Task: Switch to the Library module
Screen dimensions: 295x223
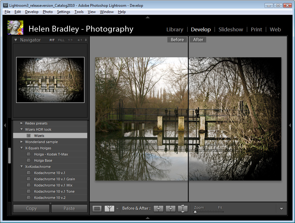Action: [175, 29]
